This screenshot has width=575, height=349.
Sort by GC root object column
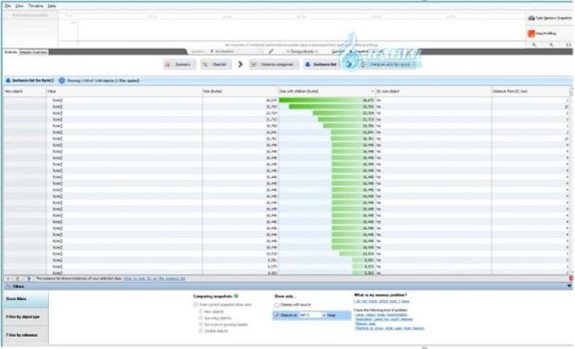(x=433, y=91)
